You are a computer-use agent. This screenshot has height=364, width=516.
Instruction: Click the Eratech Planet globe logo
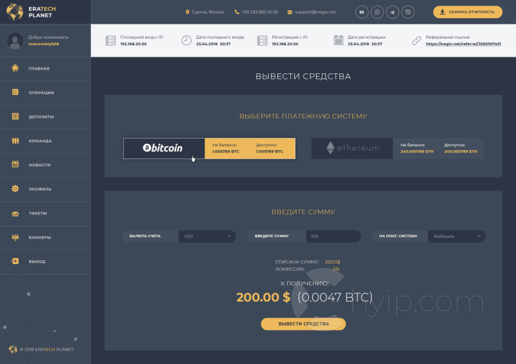click(x=14, y=12)
